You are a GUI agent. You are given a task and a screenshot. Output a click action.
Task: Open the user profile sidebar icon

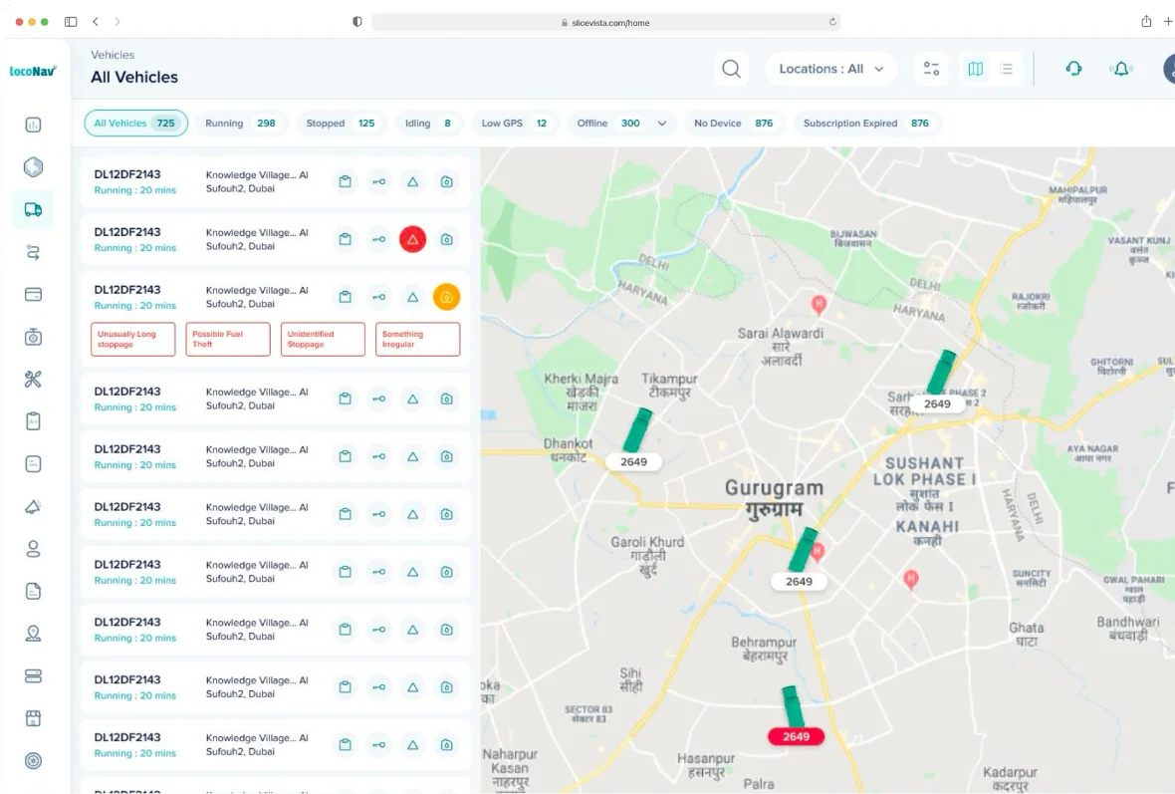(x=33, y=549)
